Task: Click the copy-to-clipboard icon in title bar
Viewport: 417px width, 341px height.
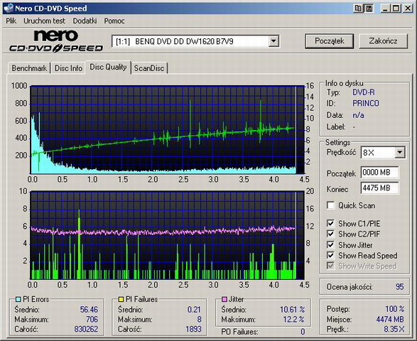Action: 358,9
